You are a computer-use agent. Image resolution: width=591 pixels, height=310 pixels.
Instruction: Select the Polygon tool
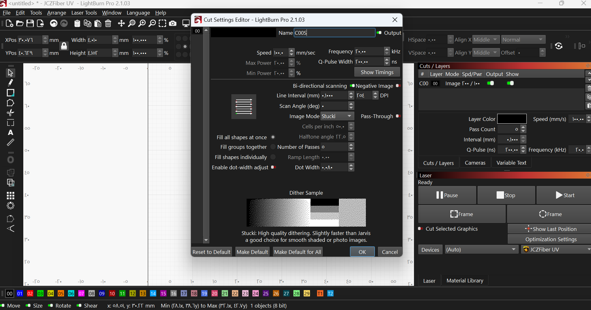tap(11, 103)
